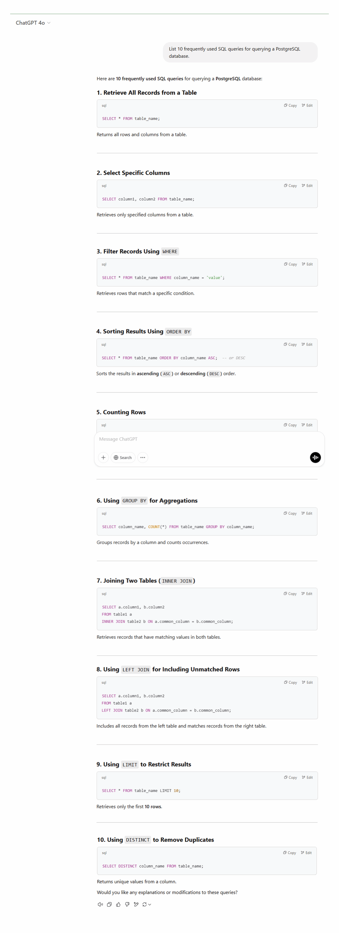339x933 pixels.
Task: Copy the WHERE filter query code
Action: (290, 264)
